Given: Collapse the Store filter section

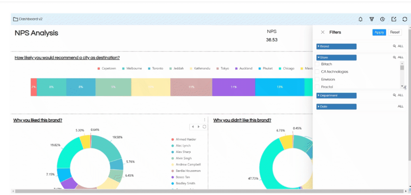Looking at the screenshot, I should tap(336, 58).
